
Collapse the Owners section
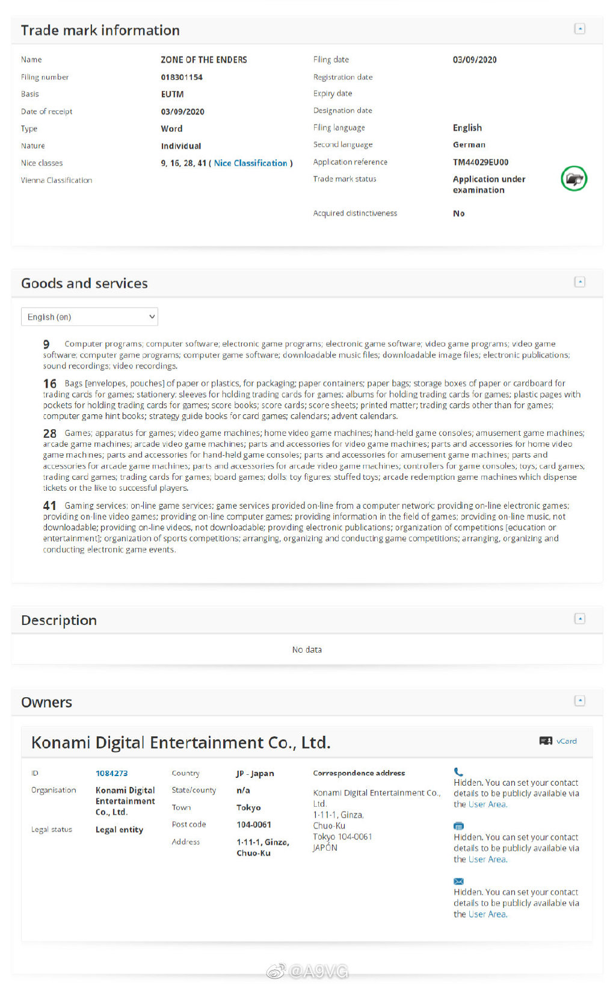click(x=579, y=701)
